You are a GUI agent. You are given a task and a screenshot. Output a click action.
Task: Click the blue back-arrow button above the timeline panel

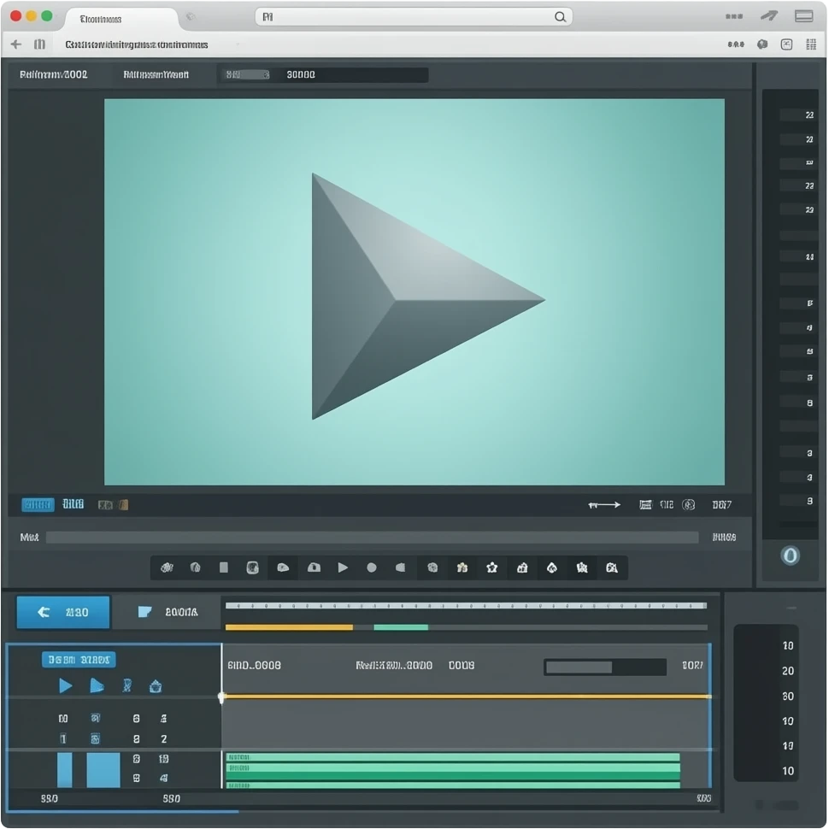click(x=62, y=612)
